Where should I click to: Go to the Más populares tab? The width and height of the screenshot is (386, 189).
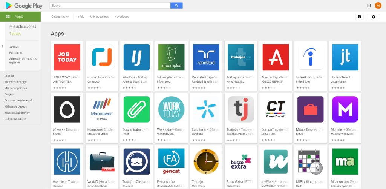coord(99,17)
